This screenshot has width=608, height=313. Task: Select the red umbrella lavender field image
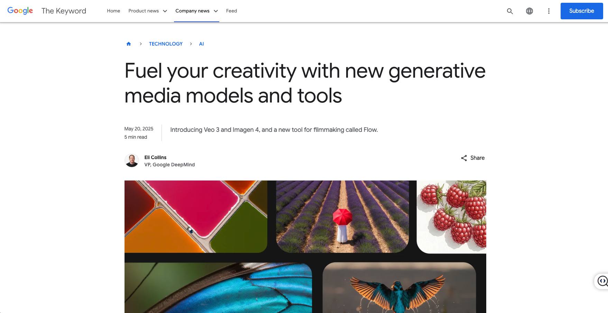pos(342,216)
